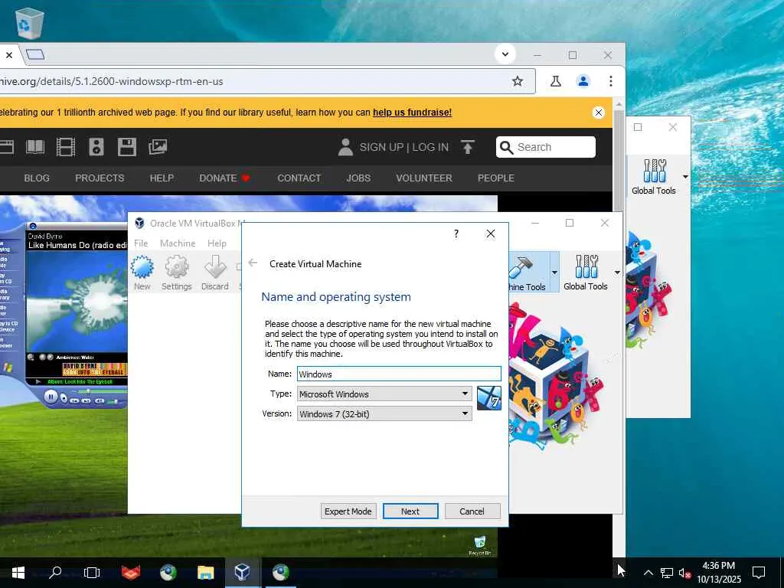Image resolution: width=784 pixels, height=588 pixels.
Task: Click the muted volume tray icon
Action: coord(684,573)
